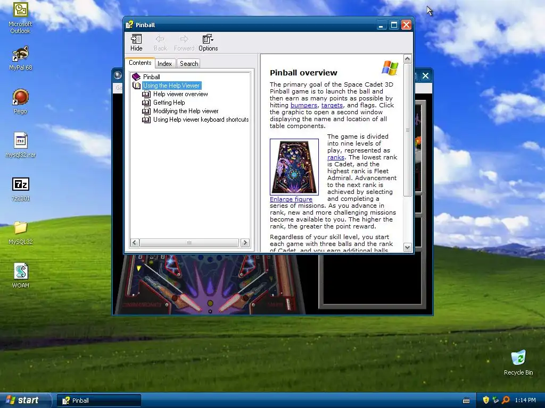Click the Security shield tray icon
The height and width of the screenshot is (408, 545).
click(486, 401)
